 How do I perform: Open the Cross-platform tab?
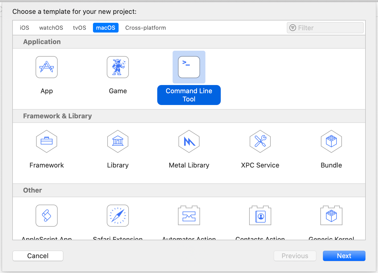coord(145,28)
